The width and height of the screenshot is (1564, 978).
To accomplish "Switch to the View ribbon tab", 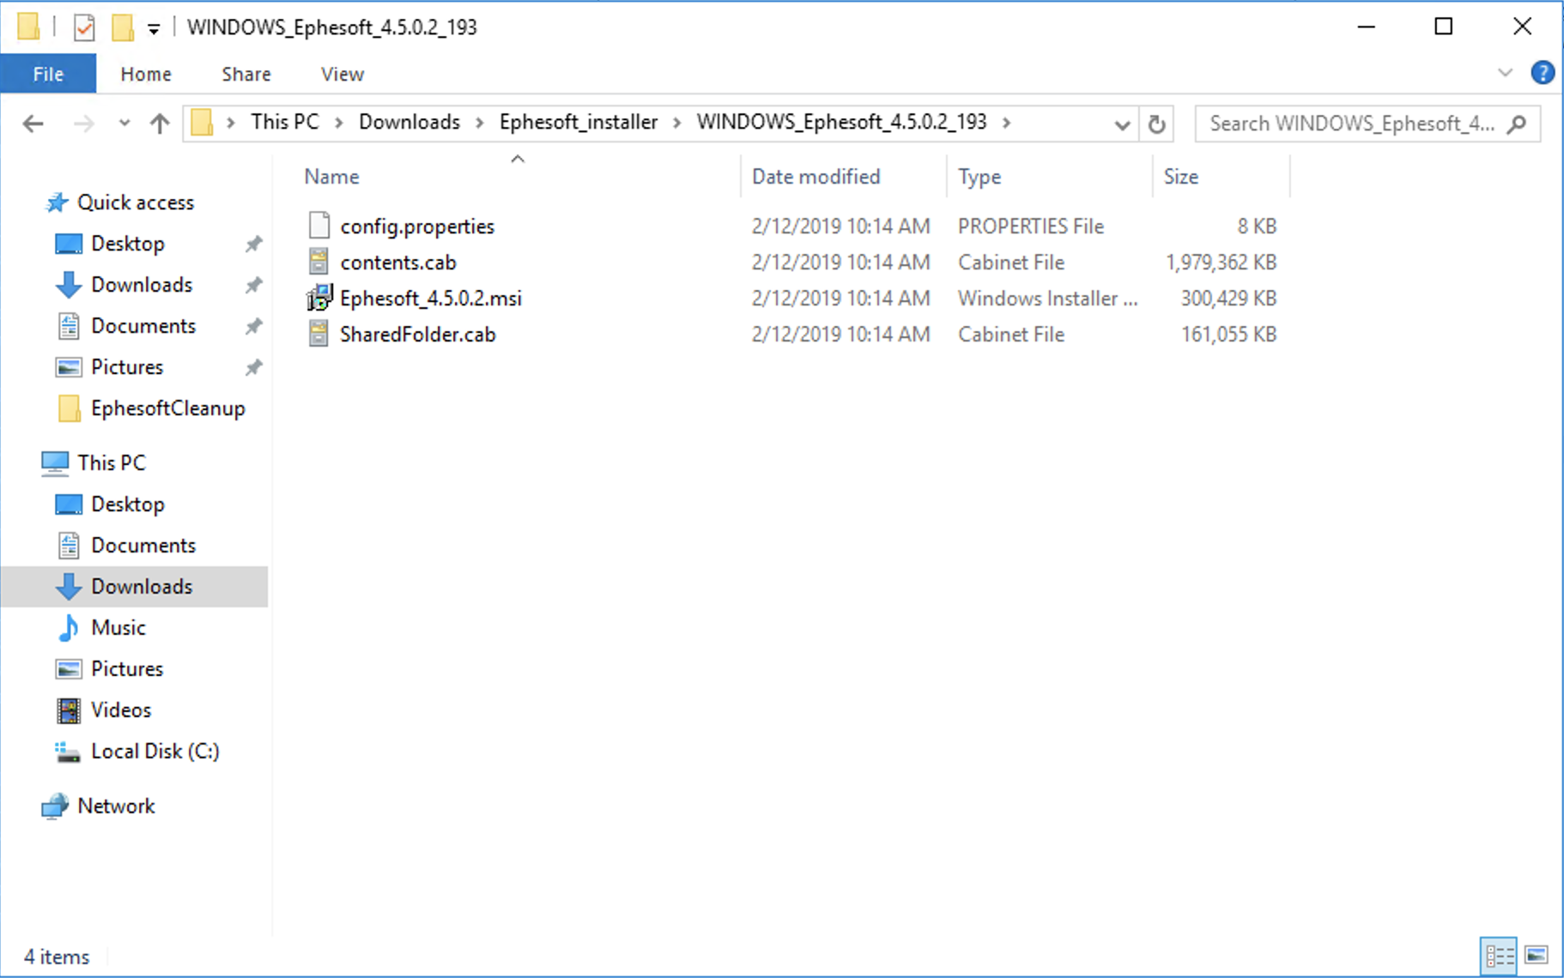I will (x=343, y=74).
